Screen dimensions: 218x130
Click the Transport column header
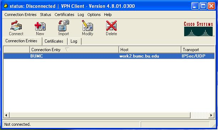click(198, 50)
